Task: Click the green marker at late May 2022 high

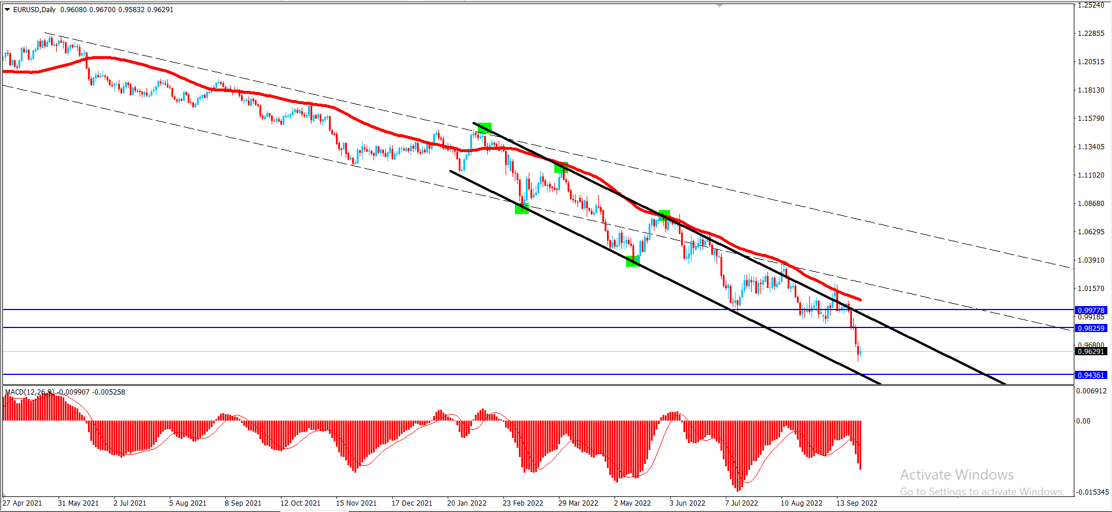Action: 664,215
